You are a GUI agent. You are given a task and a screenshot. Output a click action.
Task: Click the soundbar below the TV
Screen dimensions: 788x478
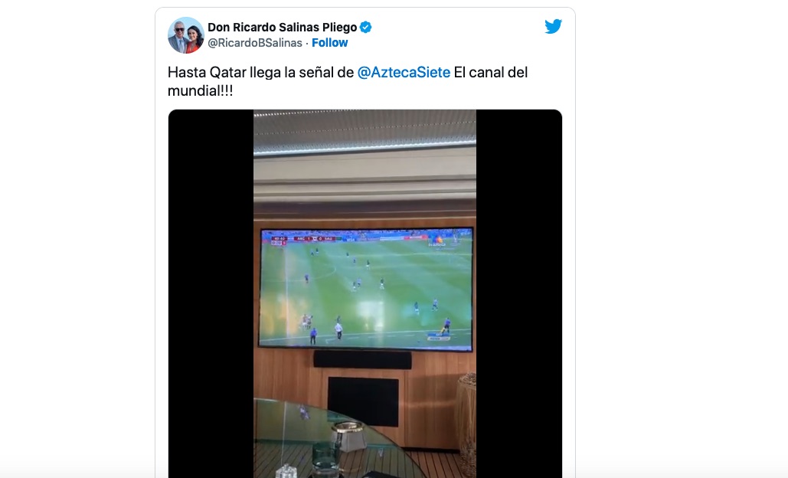(x=362, y=360)
